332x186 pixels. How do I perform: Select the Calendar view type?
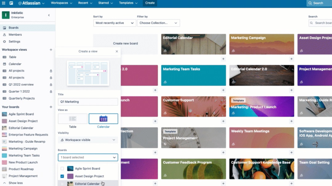click(x=103, y=119)
